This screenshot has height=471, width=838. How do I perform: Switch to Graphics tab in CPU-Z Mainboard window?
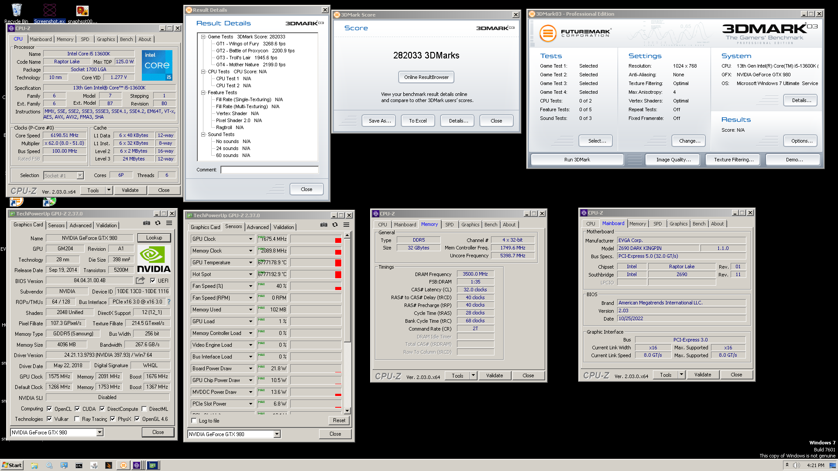click(x=678, y=224)
